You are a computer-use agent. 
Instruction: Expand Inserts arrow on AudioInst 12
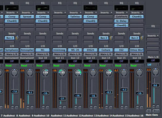[x=80, y=13]
